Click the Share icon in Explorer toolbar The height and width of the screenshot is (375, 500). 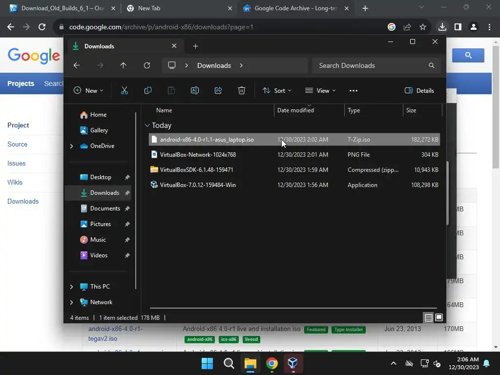218,90
